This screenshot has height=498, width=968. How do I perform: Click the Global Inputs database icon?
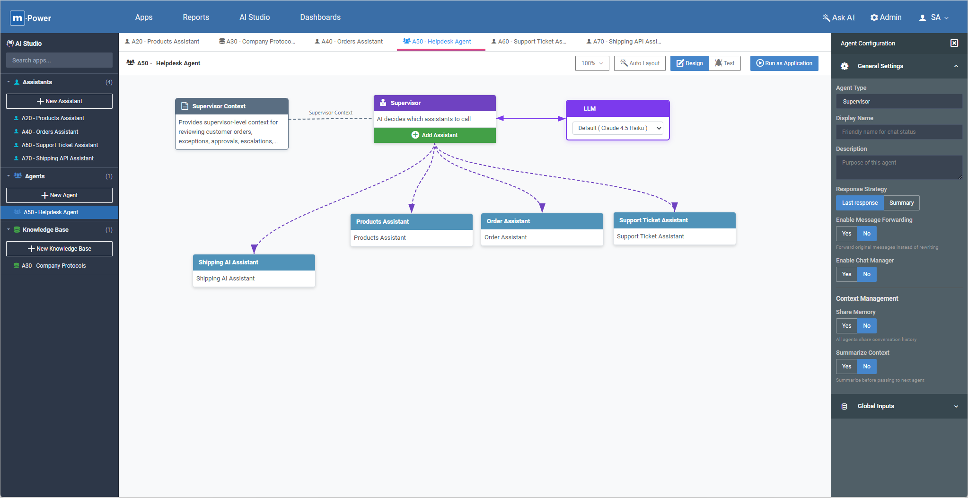click(x=845, y=406)
